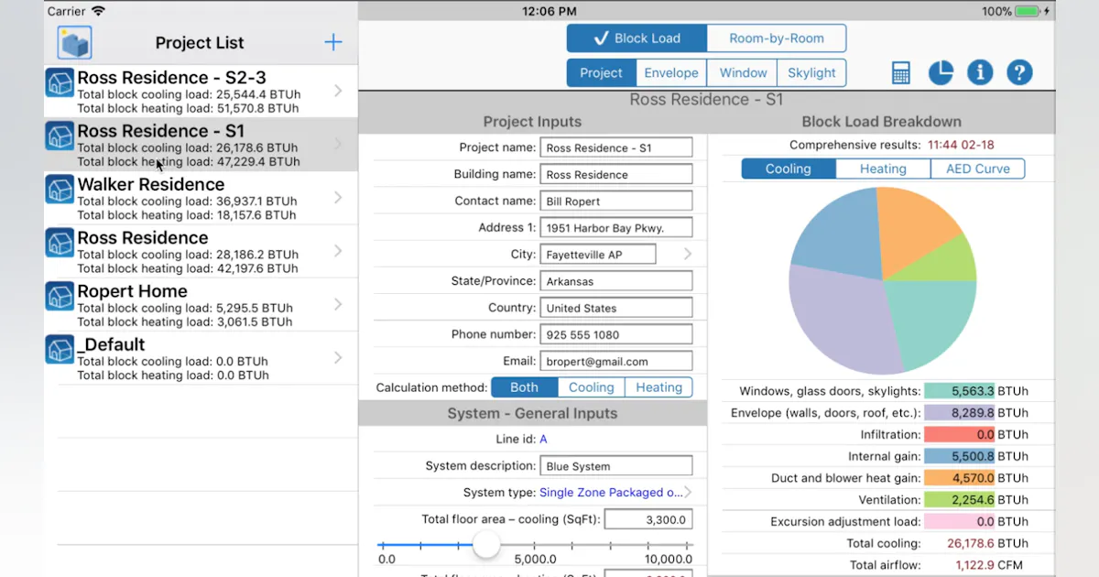Select Walker Residence project row
1099x577 pixels.
pyautogui.click(x=201, y=198)
